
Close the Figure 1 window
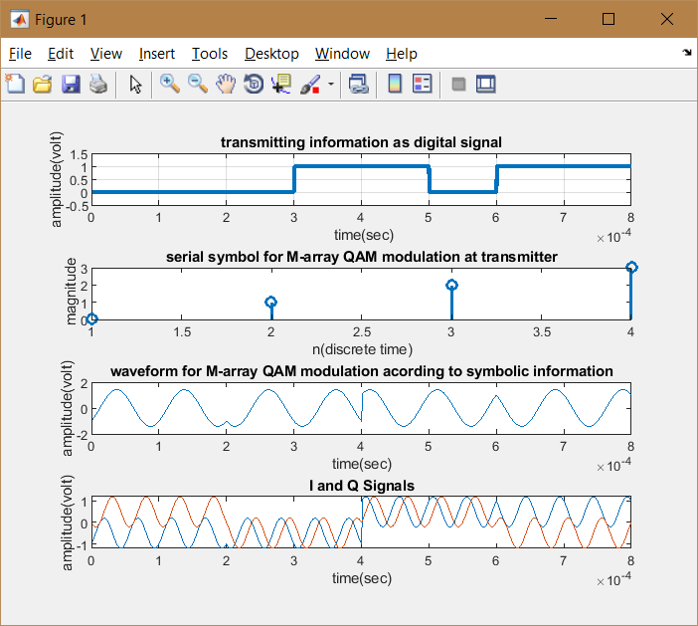tap(667, 19)
